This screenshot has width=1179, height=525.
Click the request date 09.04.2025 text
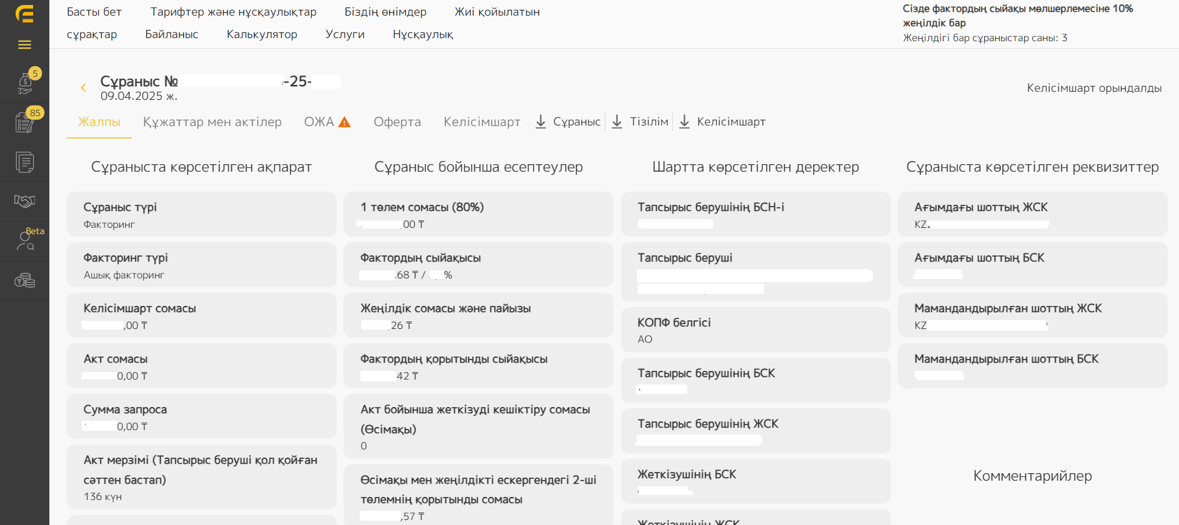point(139,96)
